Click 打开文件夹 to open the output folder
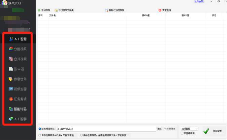Screen dimensions: 227x140 click(x=170, y=129)
